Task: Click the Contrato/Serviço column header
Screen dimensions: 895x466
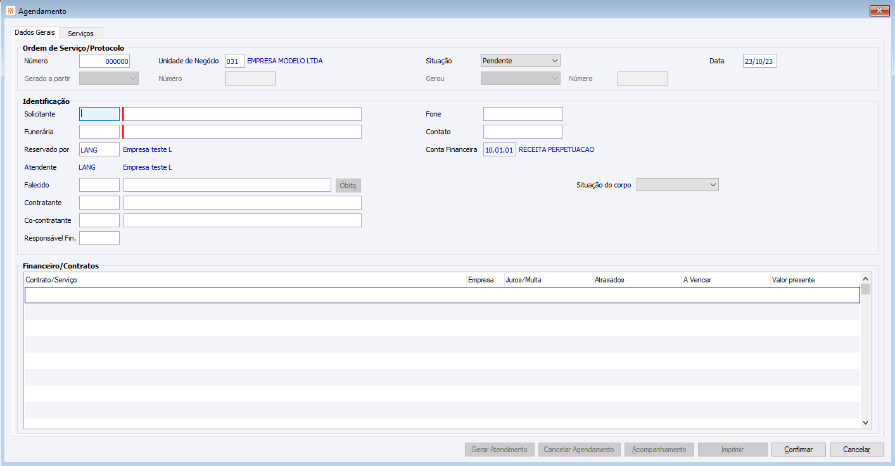Action: coord(245,280)
